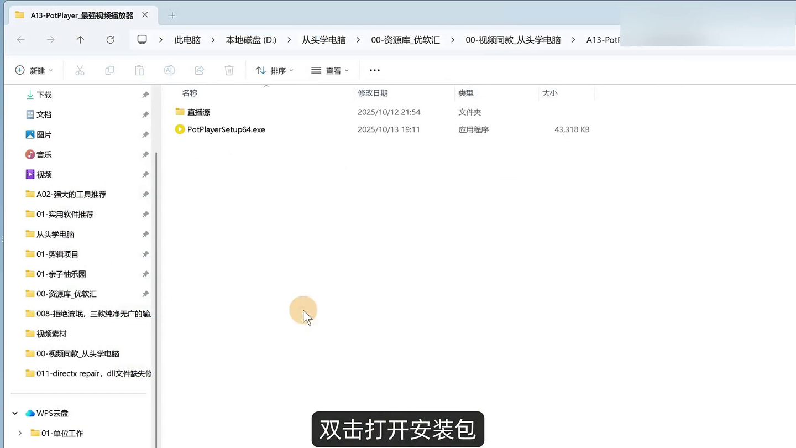Viewport: 796px width, 448px height.
Task: Click pin icon beside 00-资源库_优软汇 sidebar folder
Action: [x=145, y=294]
